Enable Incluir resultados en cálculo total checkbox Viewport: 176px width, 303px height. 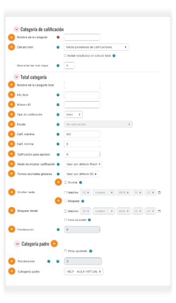[65, 55]
